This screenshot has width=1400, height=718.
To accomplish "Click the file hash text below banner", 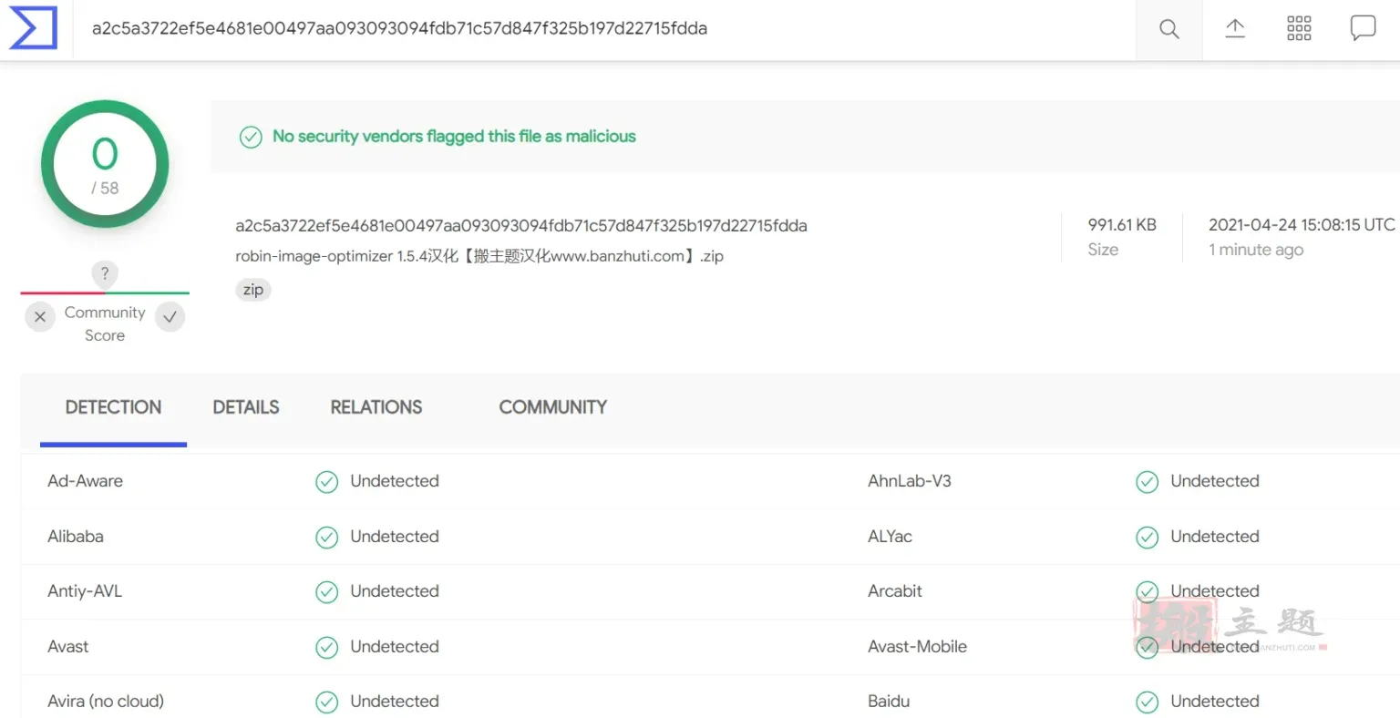I will point(521,226).
